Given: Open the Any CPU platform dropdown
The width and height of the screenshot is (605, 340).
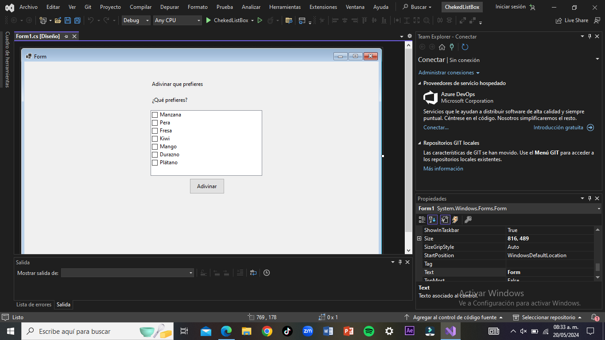Looking at the screenshot, I should tap(177, 20).
